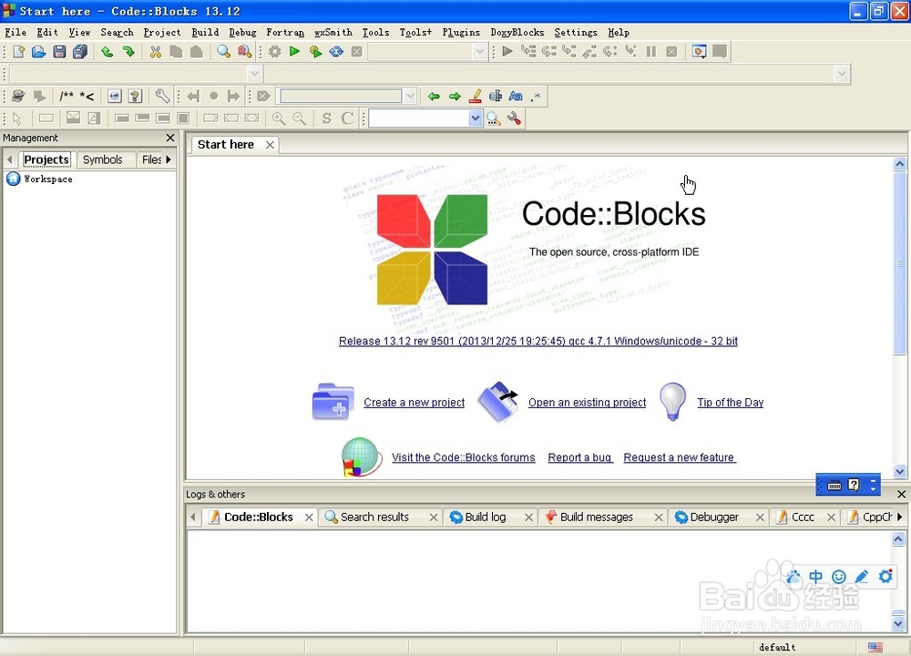Switch to the Debugger log tab
911x656 pixels.
(x=714, y=517)
